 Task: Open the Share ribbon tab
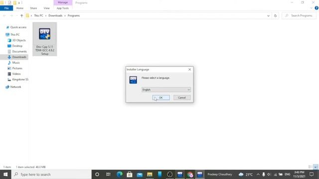click(x=33, y=8)
